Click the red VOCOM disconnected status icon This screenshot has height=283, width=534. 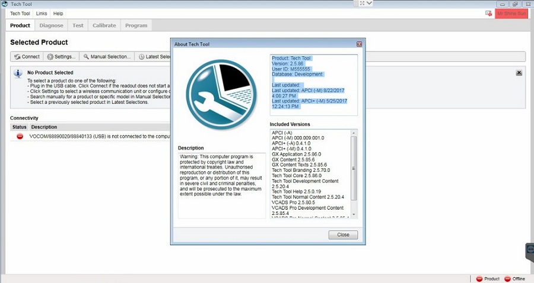[20, 136]
